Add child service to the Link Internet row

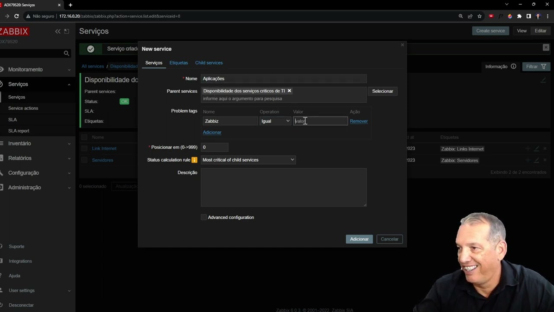coord(528,149)
